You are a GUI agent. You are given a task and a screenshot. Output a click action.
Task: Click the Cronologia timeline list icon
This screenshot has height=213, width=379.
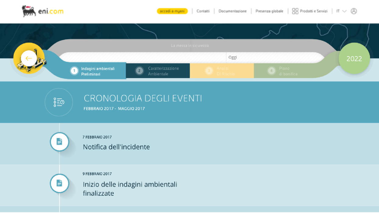[x=59, y=102]
